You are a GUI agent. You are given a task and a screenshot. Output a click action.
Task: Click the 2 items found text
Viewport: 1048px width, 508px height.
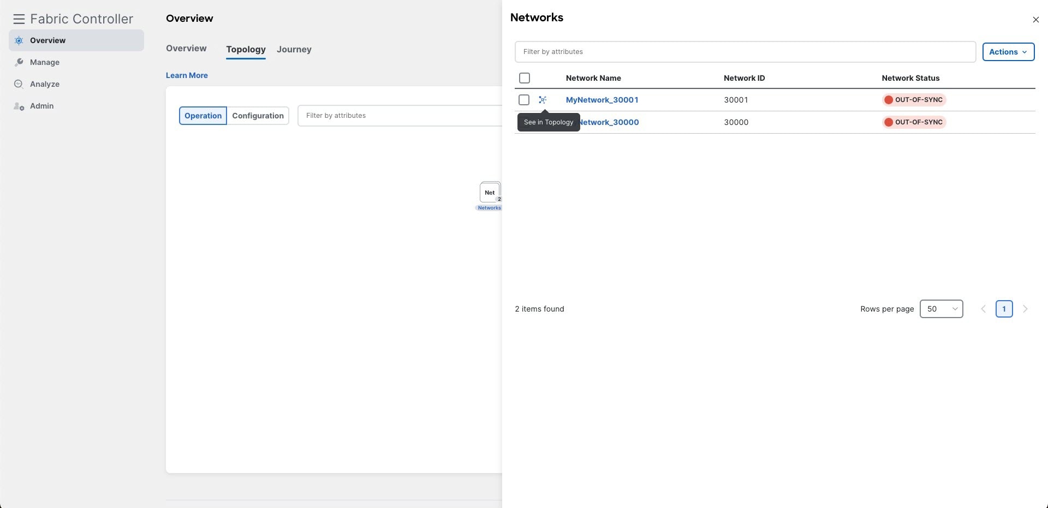tap(539, 309)
